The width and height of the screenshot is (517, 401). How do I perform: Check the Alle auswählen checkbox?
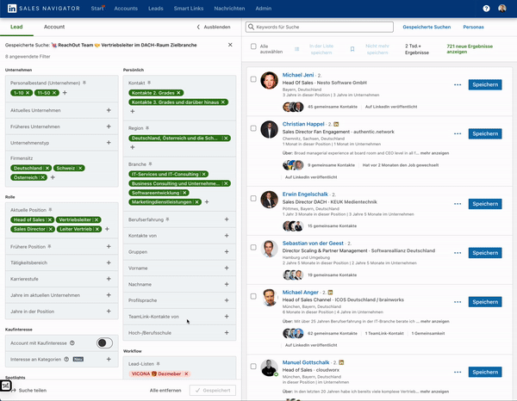pyautogui.click(x=253, y=46)
